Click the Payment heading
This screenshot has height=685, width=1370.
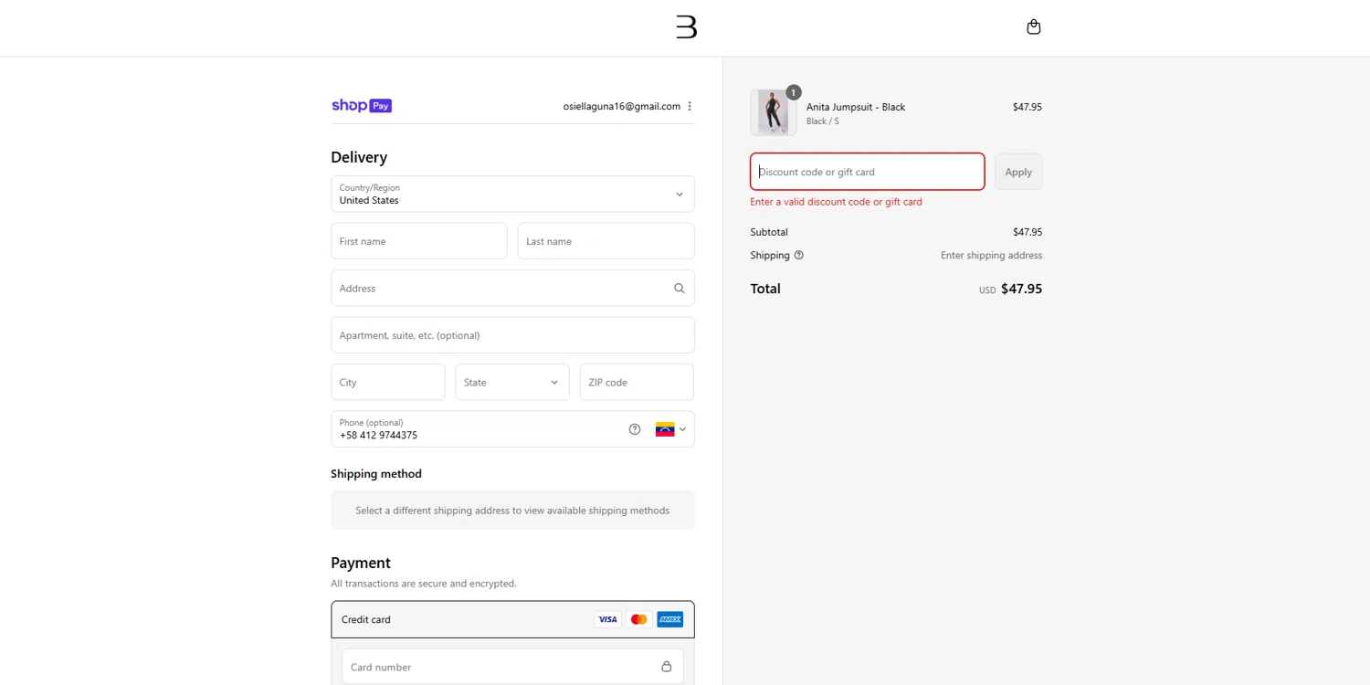coord(361,563)
